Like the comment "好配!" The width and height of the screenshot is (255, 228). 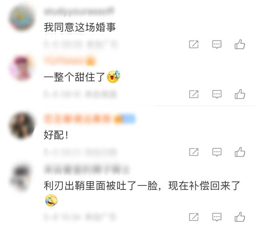(x=240, y=152)
